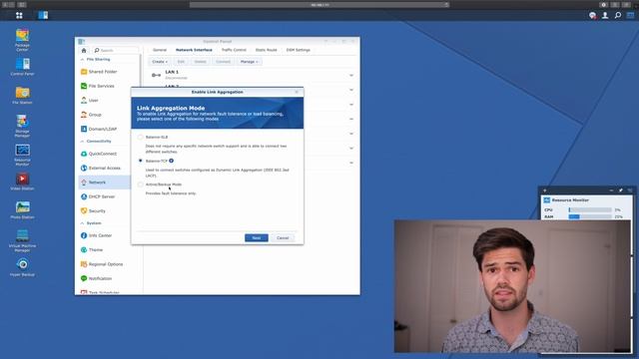Open the Manage dropdown
This screenshot has width=639, height=359.
pos(249,62)
